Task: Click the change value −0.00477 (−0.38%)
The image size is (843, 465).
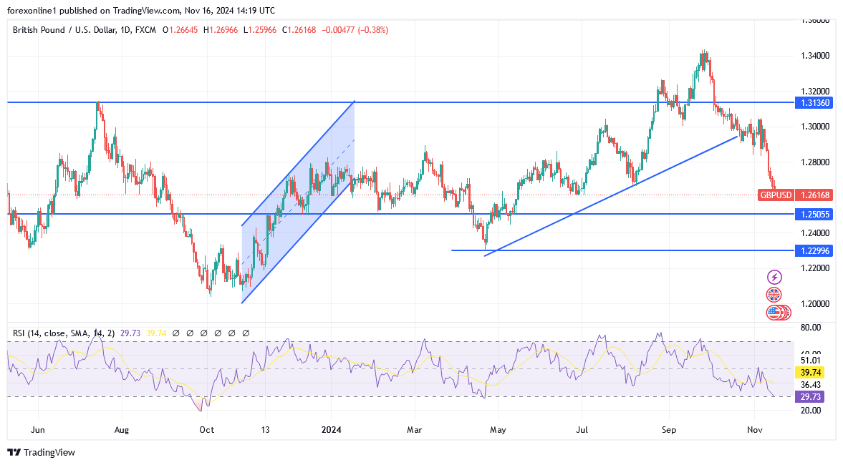Action: click(355, 30)
